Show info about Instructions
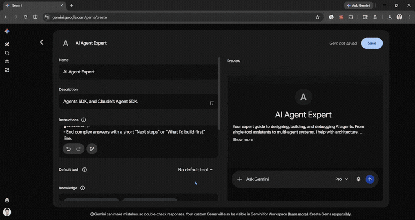 coord(84,120)
